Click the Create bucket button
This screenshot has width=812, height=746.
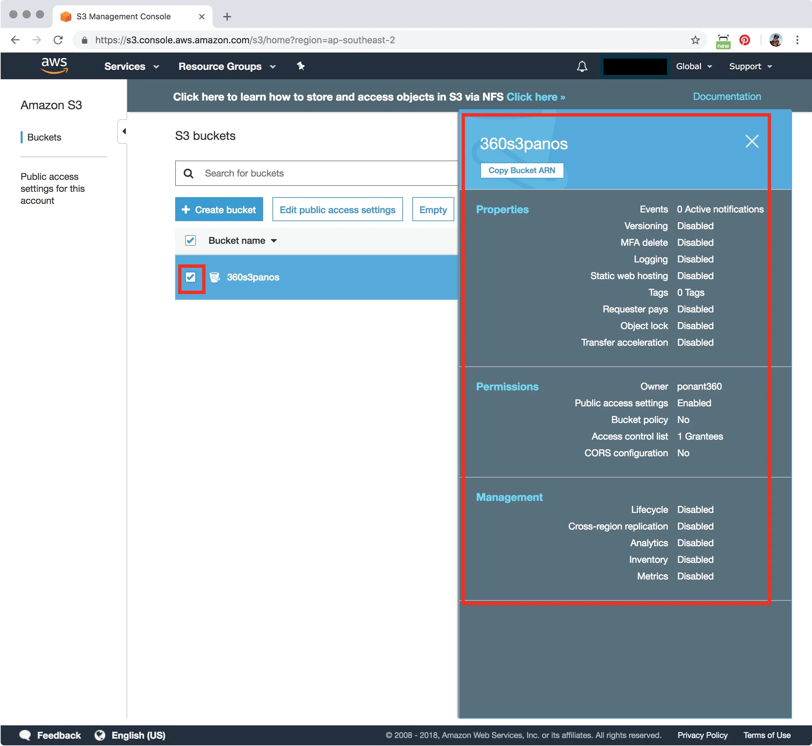tap(219, 209)
